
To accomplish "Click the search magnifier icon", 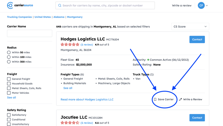I will [60, 5].
